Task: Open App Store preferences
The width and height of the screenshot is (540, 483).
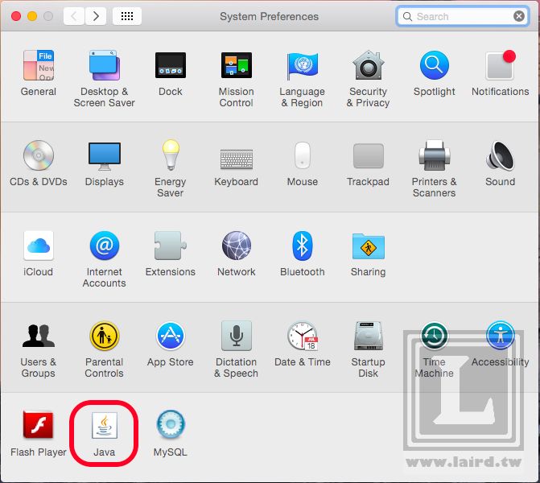Action: coord(171,336)
